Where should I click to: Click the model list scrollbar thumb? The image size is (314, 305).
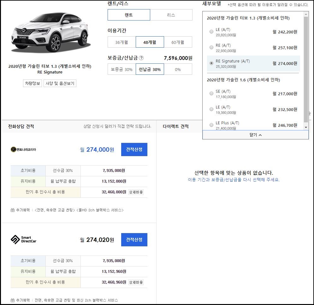click(306, 69)
